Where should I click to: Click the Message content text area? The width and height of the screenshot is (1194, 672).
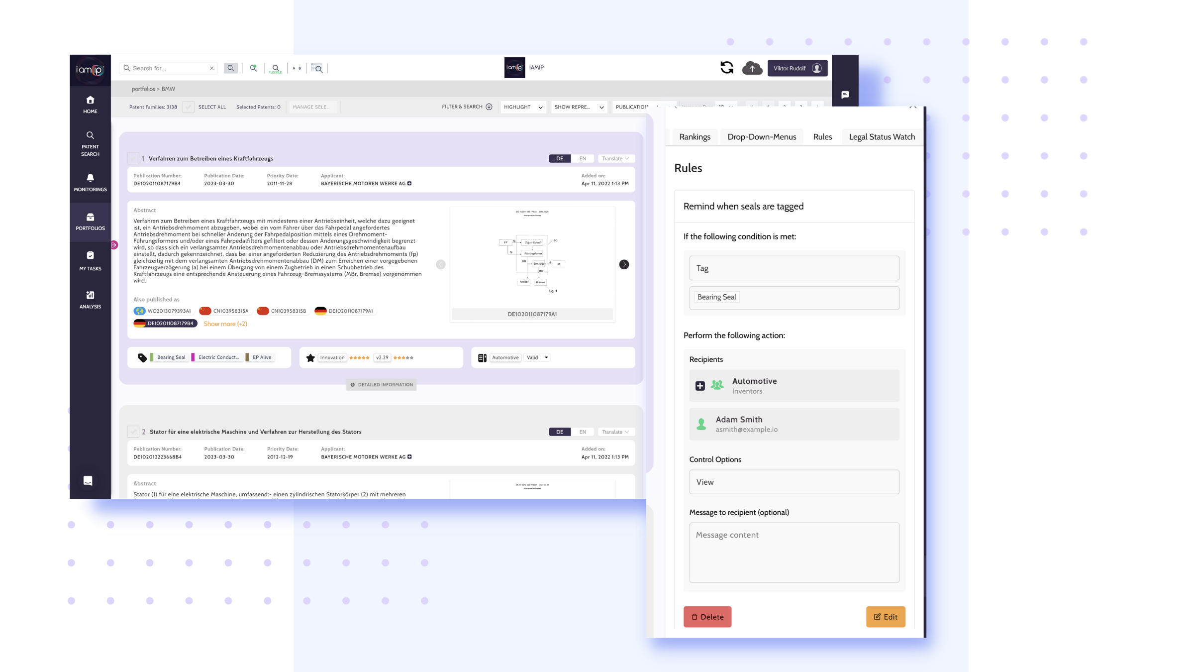tap(794, 552)
